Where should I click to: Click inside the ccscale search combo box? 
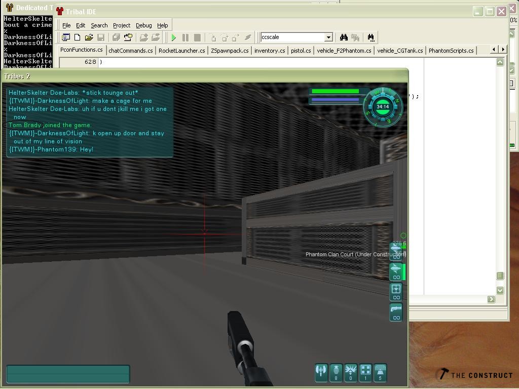point(292,37)
